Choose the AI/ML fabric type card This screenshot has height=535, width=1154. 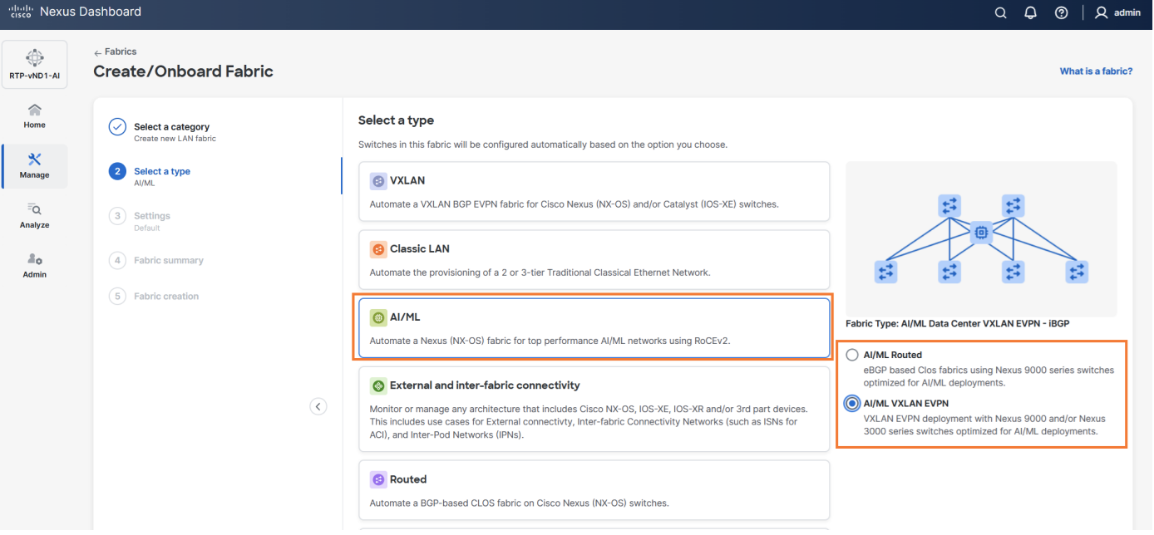[x=594, y=328]
